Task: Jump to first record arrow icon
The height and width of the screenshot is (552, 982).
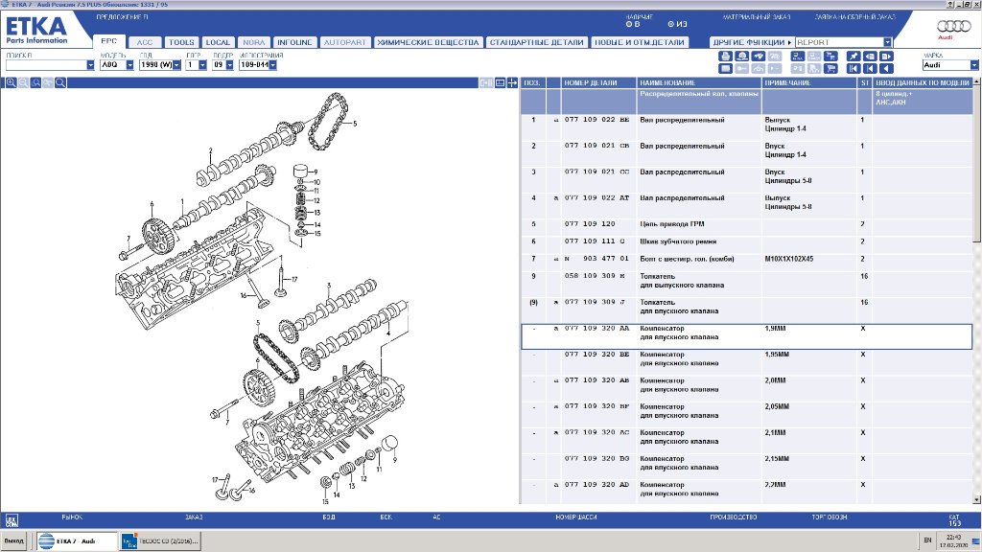Action: tap(854, 68)
